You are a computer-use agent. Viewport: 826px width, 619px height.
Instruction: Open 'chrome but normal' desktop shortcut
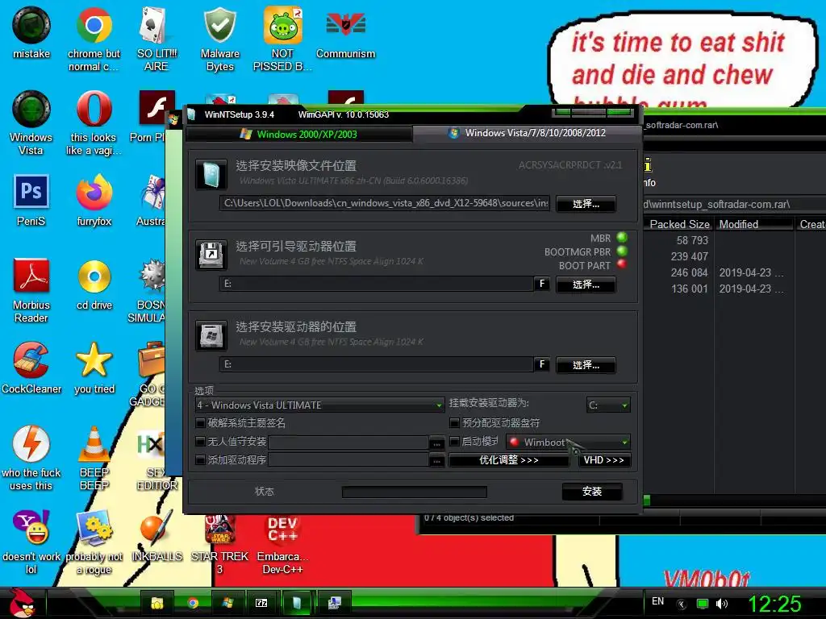tap(94, 38)
